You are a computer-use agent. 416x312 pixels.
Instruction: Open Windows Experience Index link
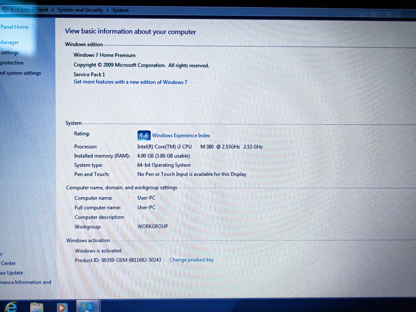click(181, 135)
